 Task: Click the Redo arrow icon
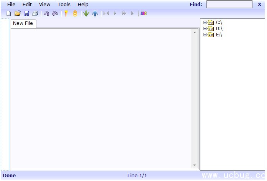click(x=55, y=13)
